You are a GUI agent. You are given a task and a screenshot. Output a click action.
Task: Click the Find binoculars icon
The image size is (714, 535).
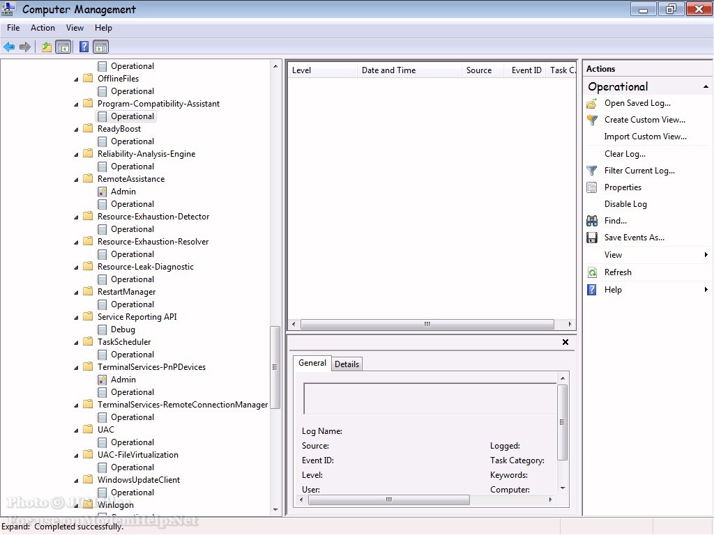coord(592,221)
